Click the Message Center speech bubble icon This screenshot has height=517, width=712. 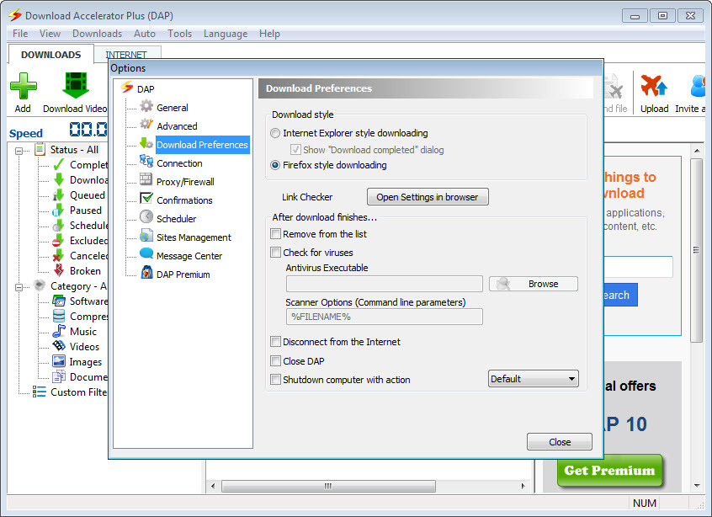tap(146, 253)
